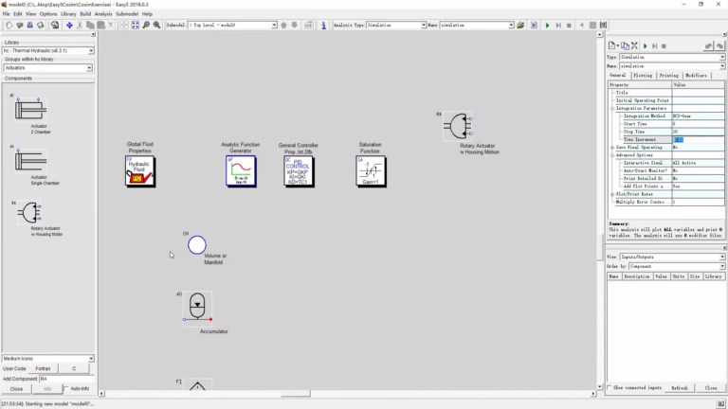
Task: Click Close button in inputs/outputs panel
Action: pyautogui.click(x=711, y=387)
